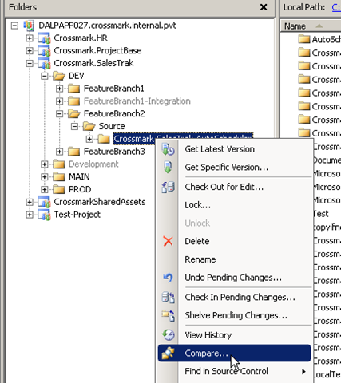Open the Local Path link
Viewport: 341px width, 383px height.
(336, 7)
